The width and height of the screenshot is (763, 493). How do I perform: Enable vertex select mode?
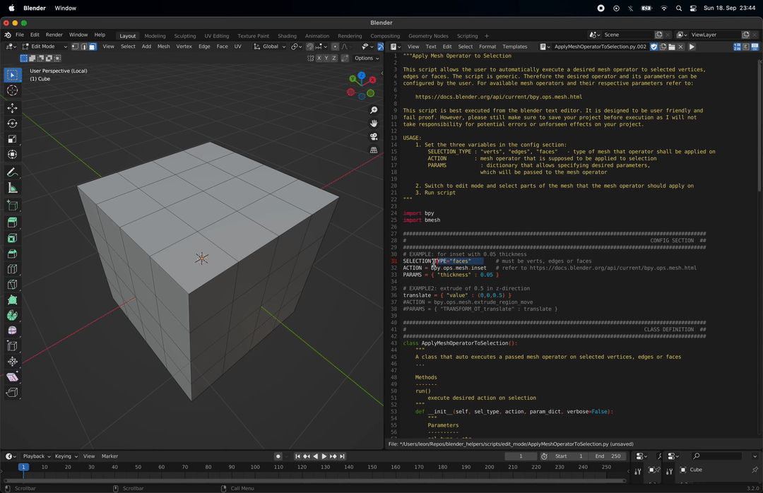point(75,46)
